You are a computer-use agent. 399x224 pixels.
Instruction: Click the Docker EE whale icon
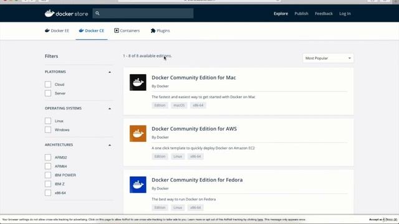47,30
